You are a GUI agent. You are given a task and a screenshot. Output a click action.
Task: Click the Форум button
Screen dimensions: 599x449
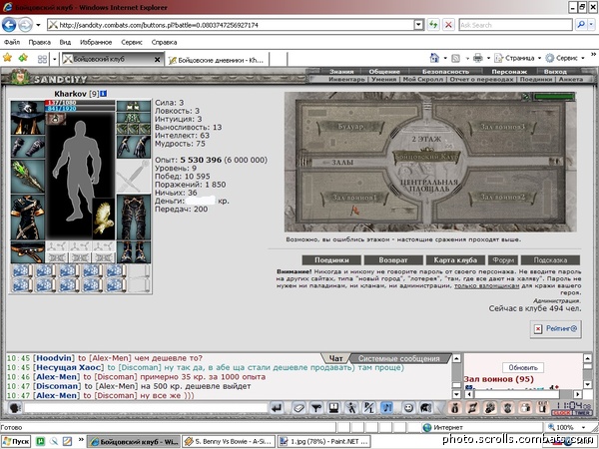[x=503, y=260]
